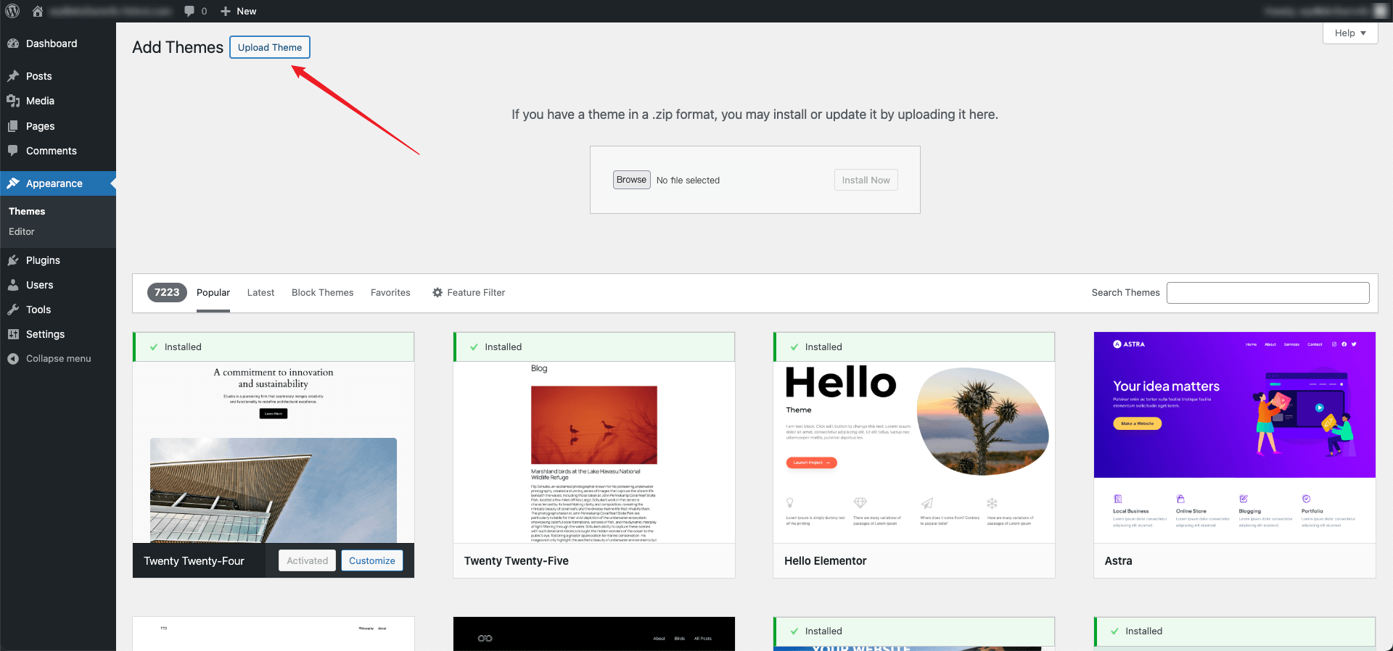Screen dimensions: 1393x651
Task: Open the Posts menu item
Action: pos(39,76)
